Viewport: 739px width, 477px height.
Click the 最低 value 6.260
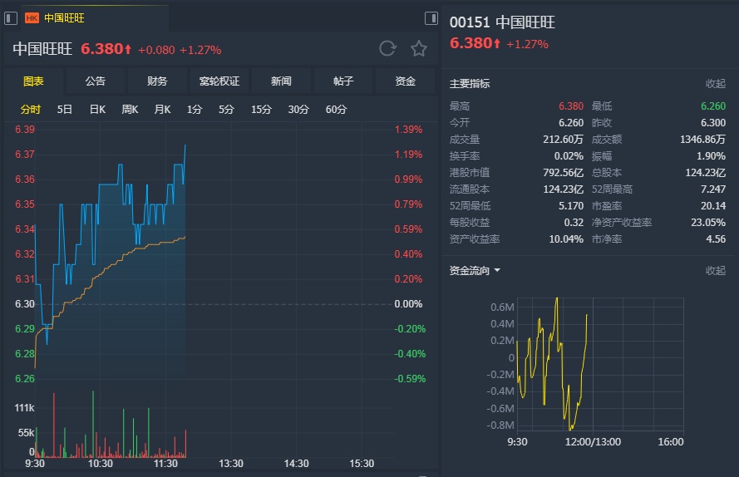pos(713,106)
